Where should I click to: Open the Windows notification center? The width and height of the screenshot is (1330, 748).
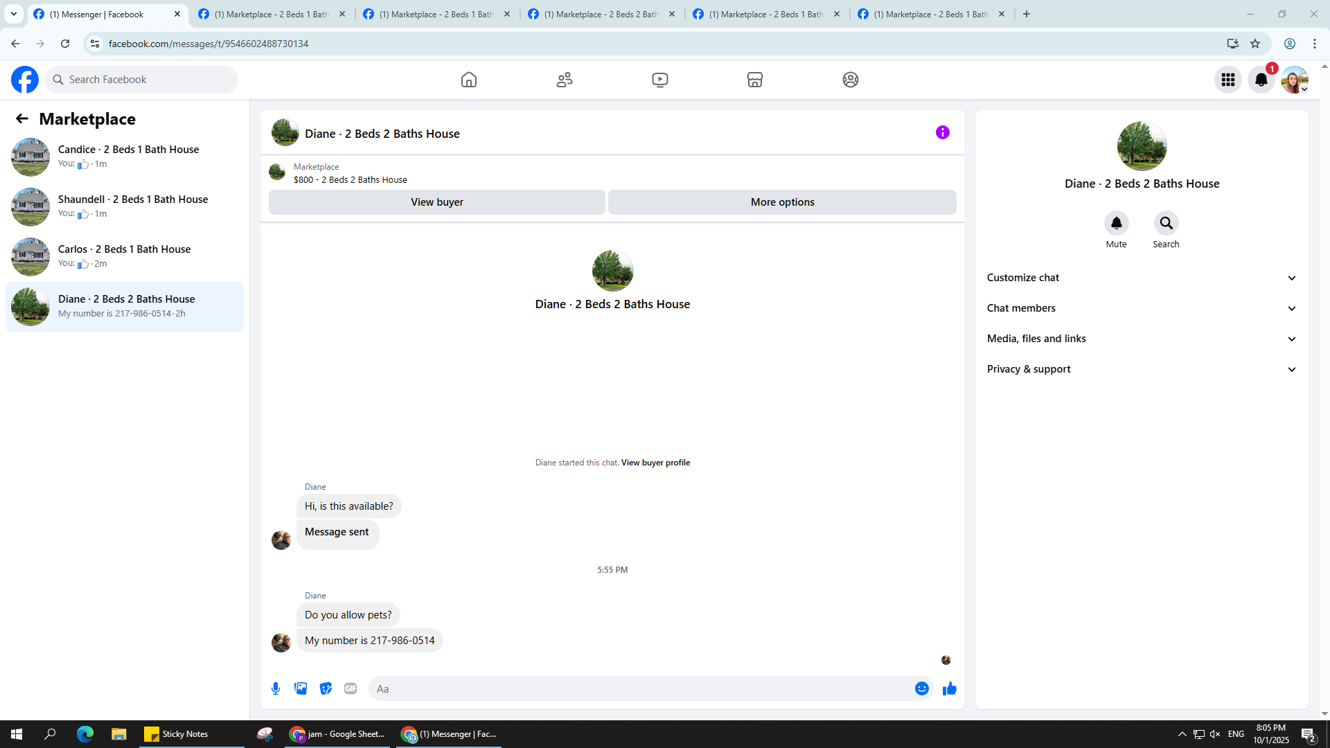coord(1309,734)
